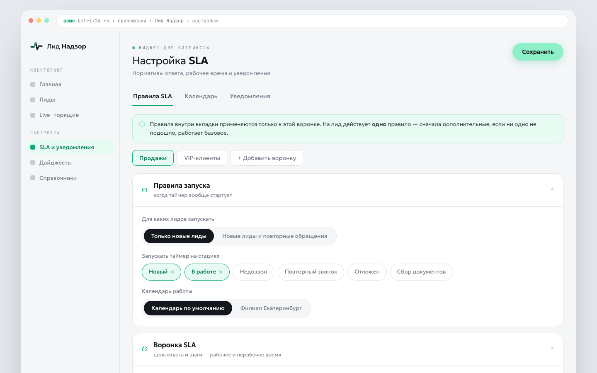The width and height of the screenshot is (597, 373).
Task: Enable the Сбор документов stage chip
Action: tap(421, 272)
